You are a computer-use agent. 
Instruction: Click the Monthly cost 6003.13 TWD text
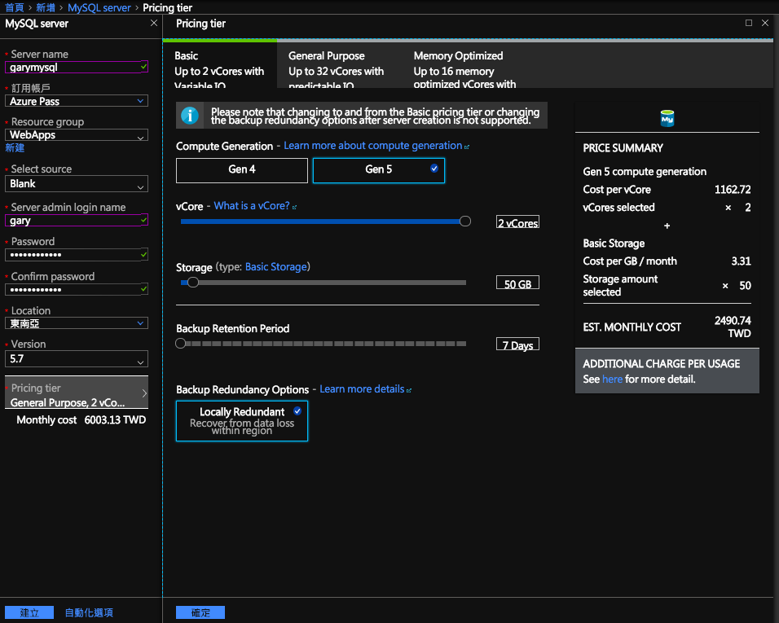click(x=81, y=420)
